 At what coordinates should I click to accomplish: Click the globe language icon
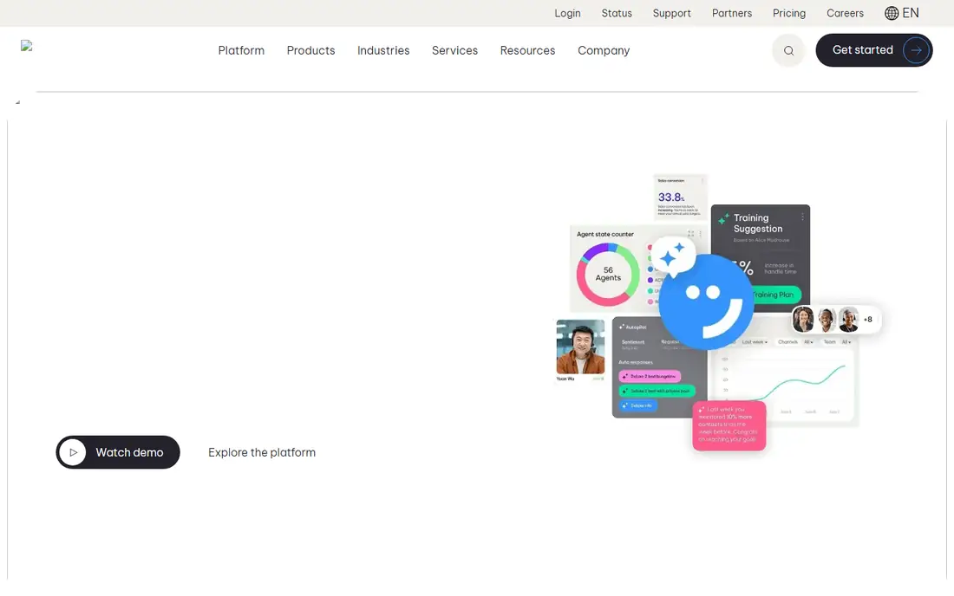892,13
